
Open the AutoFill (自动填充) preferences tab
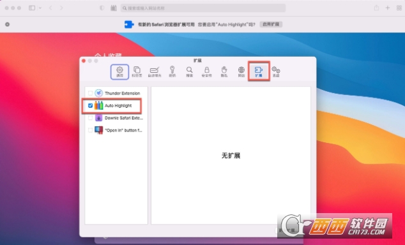pyautogui.click(x=155, y=71)
